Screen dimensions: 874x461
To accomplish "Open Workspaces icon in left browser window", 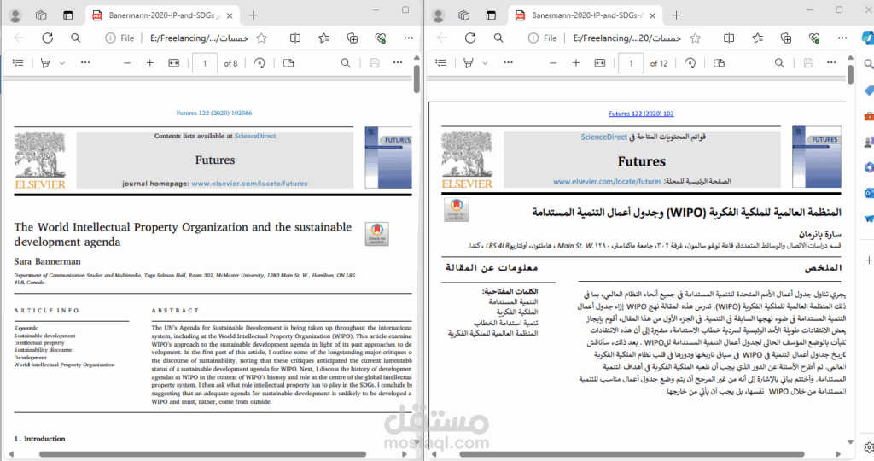I will pos(41,15).
